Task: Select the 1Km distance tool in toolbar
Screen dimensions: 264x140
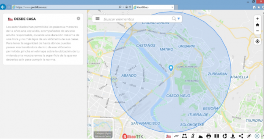Action: point(168,136)
